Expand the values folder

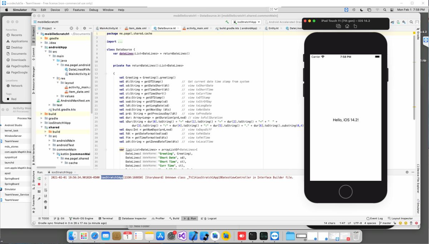(x=58, y=96)
